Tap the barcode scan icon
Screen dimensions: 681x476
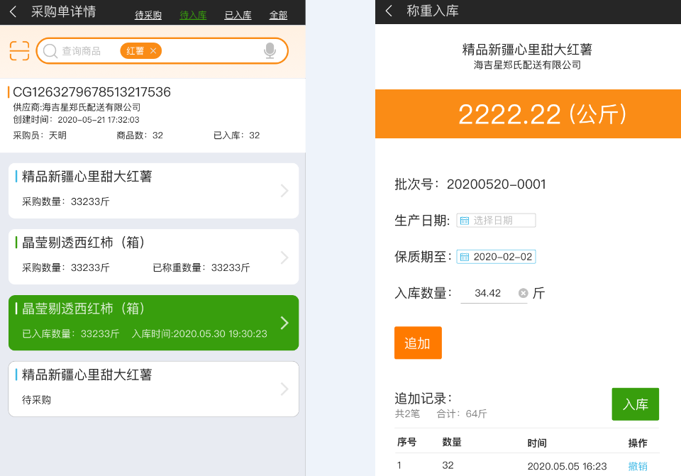tap(20, 51)
